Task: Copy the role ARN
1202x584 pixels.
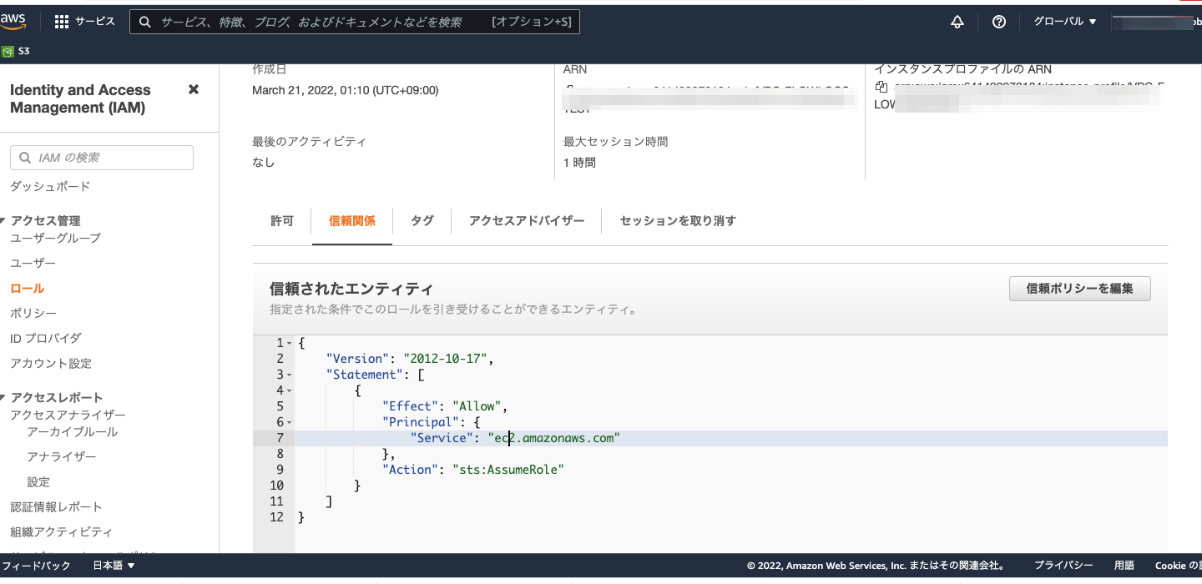Action: click(569, 87)
